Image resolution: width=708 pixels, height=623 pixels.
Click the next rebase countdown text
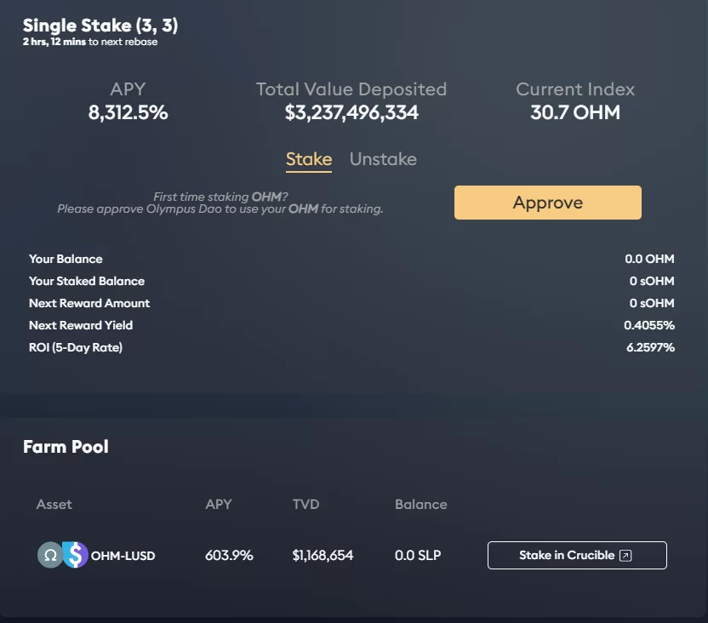point(90,43)
